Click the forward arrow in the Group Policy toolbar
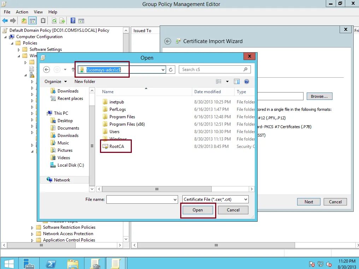359x269 pixels. (x=13, y=21)
